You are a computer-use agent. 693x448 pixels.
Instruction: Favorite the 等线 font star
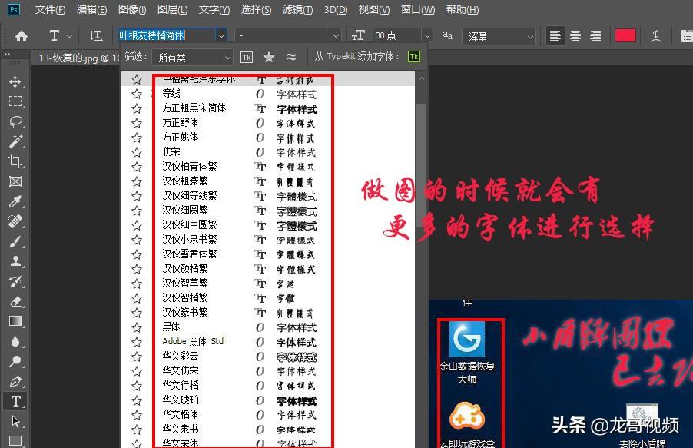[x=137, y=94]
